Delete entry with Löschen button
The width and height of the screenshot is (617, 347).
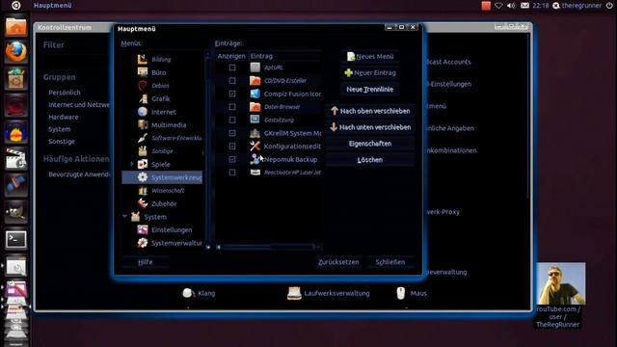click(x=370, y=160)
